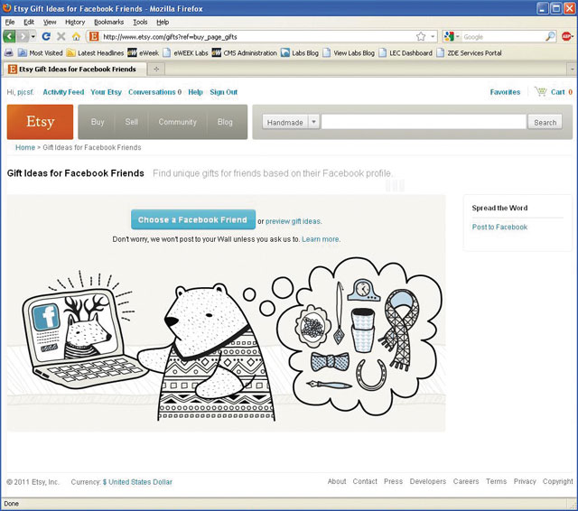
Task: Open the Bookmarks menu
Action: [108, 22]
